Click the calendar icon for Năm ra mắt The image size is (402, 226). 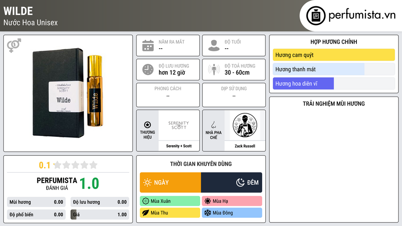pos(148,46)
